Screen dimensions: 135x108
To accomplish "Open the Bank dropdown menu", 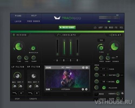I will click(49, 89).
